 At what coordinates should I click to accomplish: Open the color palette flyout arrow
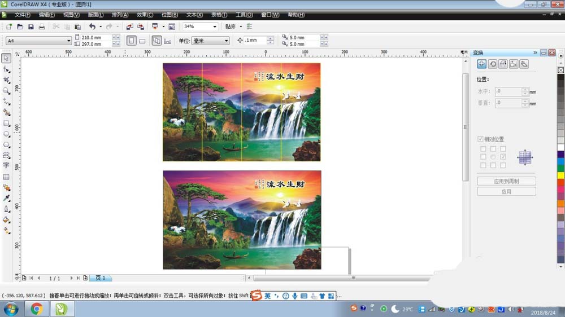coord(560,56)
